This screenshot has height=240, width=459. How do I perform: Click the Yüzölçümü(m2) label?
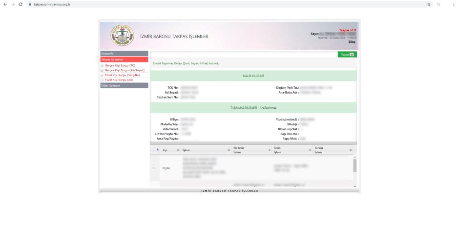coord(287,120)
